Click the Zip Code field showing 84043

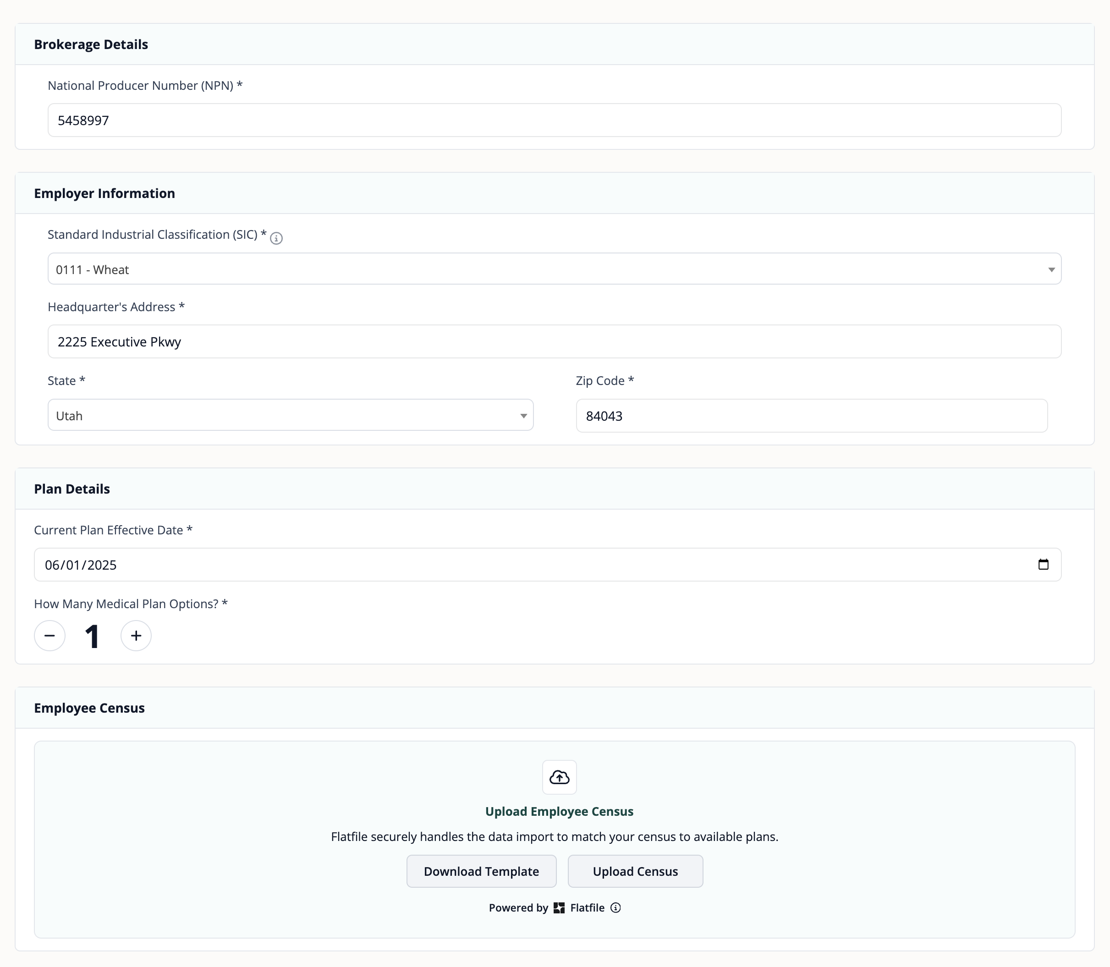click(811, 416)
